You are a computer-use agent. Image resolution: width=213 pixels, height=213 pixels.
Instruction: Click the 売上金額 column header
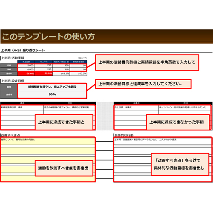(26, 62)
